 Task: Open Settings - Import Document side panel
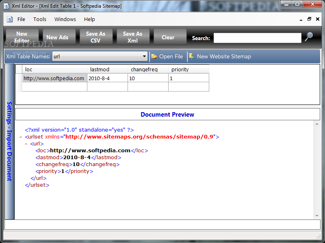coord(9,141)
